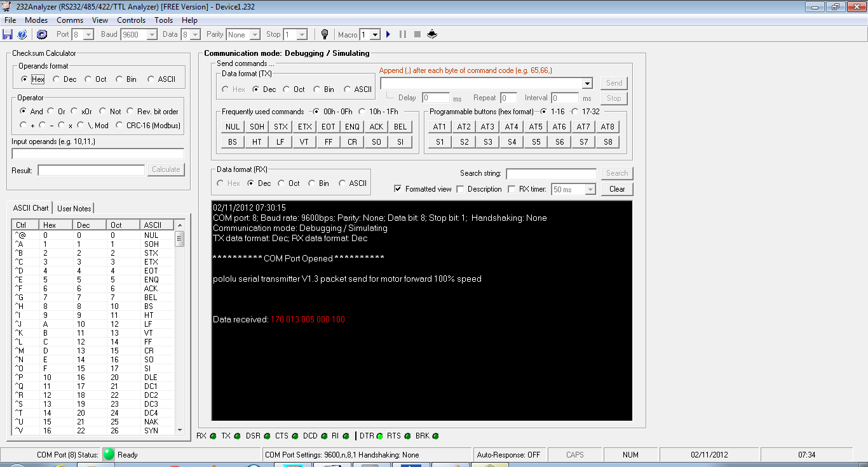Image resolution: width=868 pixels, height=467 pixels.
Task: Click the macro stop square icon
Action: (417, 34)
